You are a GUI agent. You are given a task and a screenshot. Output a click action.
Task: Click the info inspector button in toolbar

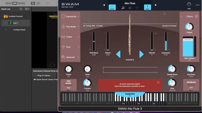click(33, 3)
